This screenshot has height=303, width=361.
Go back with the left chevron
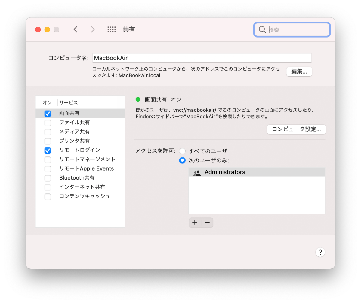[76, 29]
